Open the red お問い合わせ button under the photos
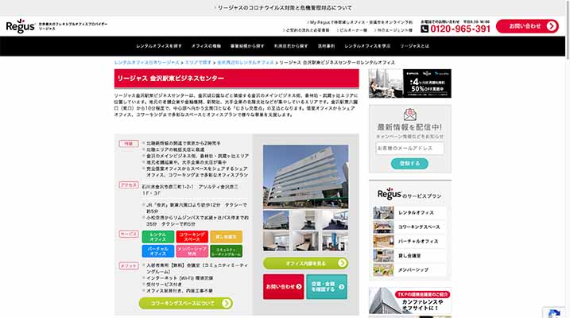 [283, 286]
